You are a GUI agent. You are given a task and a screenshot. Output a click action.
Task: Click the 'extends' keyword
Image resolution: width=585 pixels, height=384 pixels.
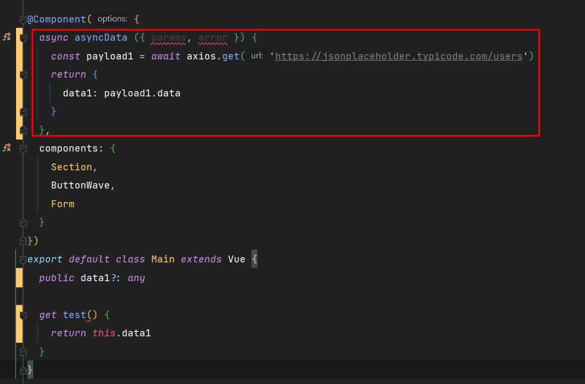tap(201, 259)
